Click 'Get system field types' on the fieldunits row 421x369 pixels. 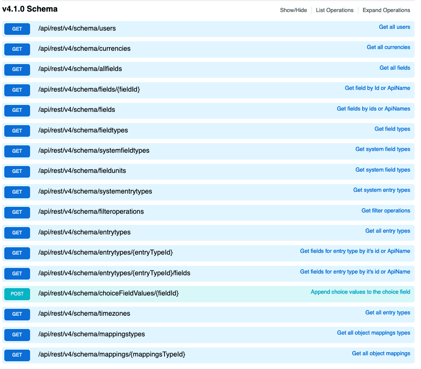pyautogui.click(x=383, y=169)
